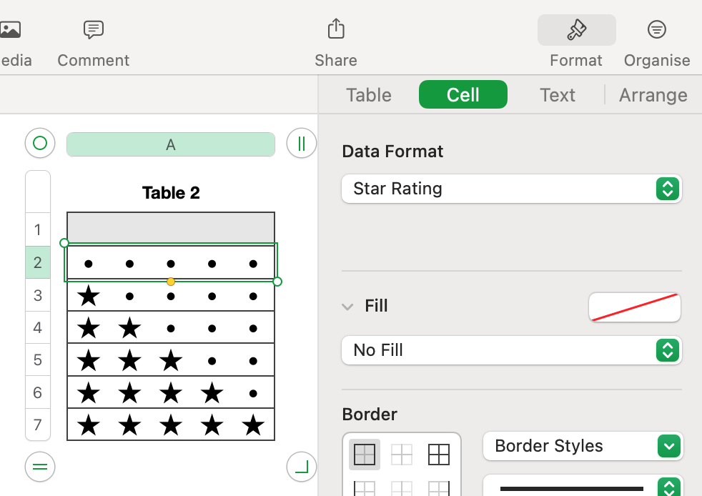This screenshot has height=496, width=702.
Task: Switch to the Table tab
Action: (369, 95)
